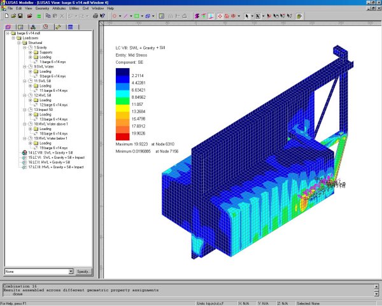Collapse the 9:SWL Water loadcase
The image size is (382, 306).
coord(24,66)
